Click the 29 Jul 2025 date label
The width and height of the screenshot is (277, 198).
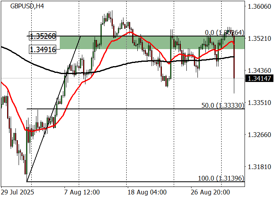point(17,192)
